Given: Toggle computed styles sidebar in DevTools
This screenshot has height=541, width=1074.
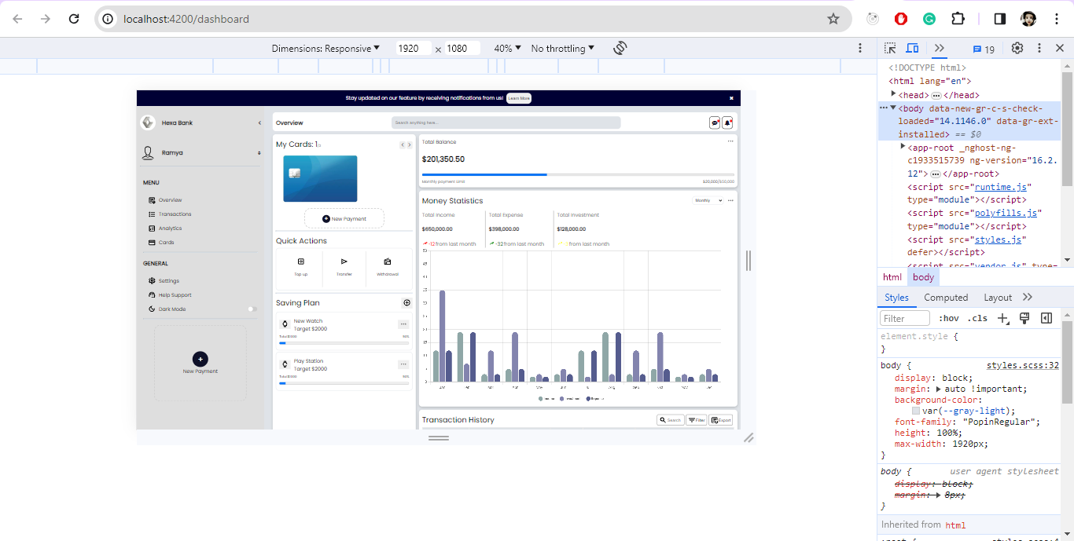Looking at the screenshot, I should click(x=1046, y=318).
